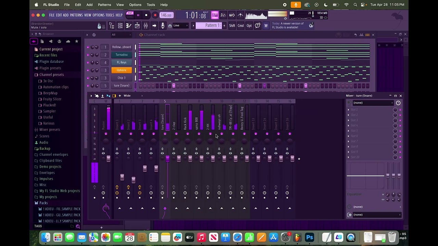Select the FL Keys channel button
This screenshot has width=438, height=246.
click(x=121, y=63)
